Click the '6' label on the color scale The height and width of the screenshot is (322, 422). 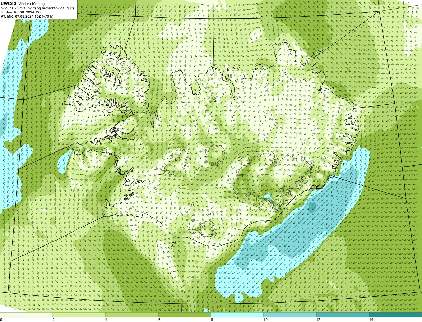coord(159,320)
